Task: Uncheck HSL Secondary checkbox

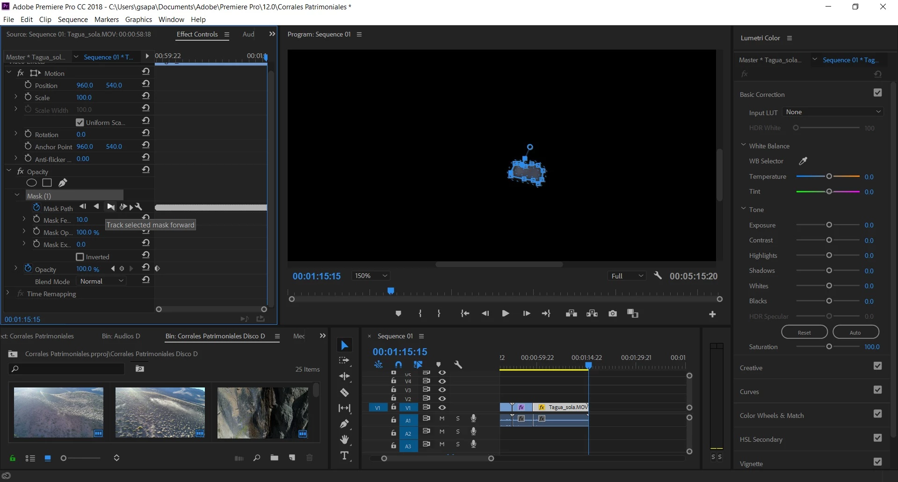Action: [877, 438]
